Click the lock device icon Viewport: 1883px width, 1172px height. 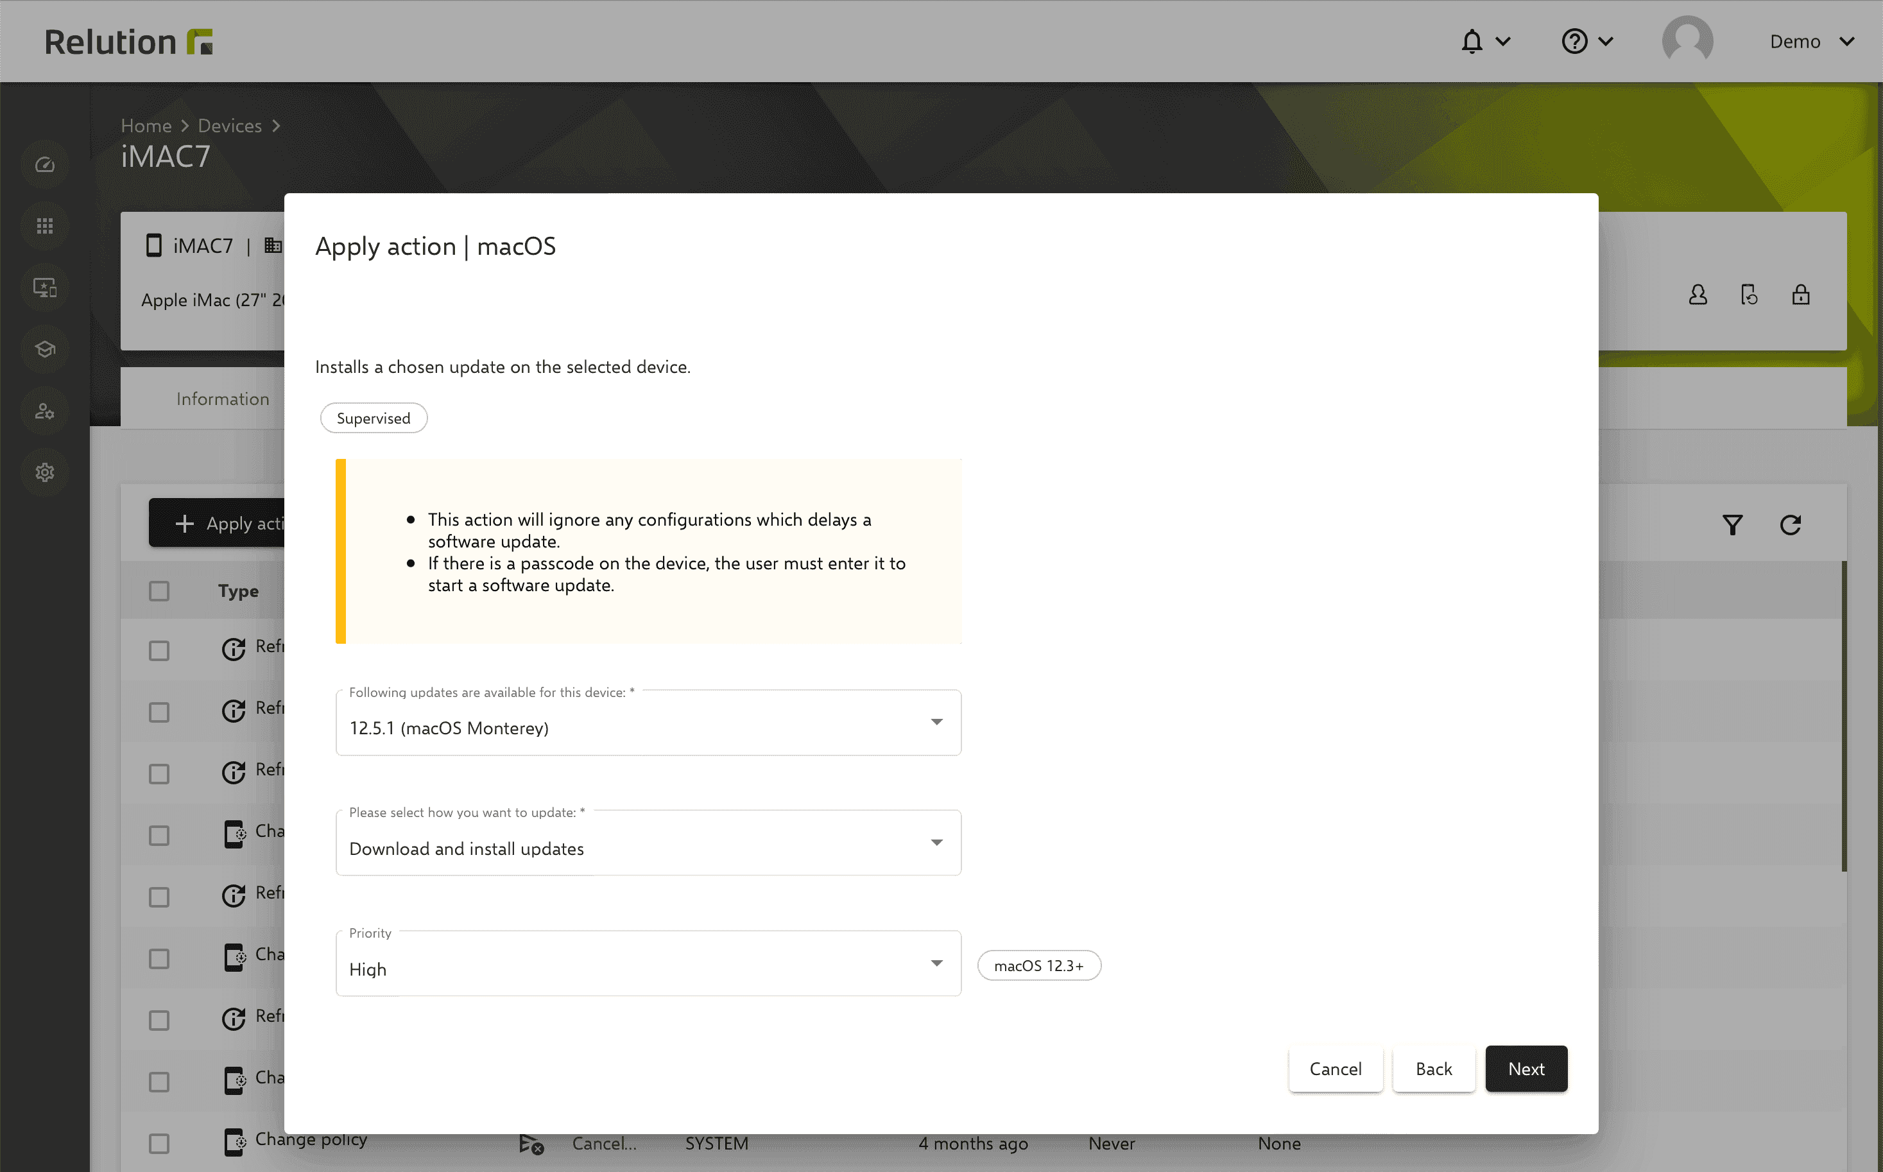pyautogui.click(x=1800, y=295)
